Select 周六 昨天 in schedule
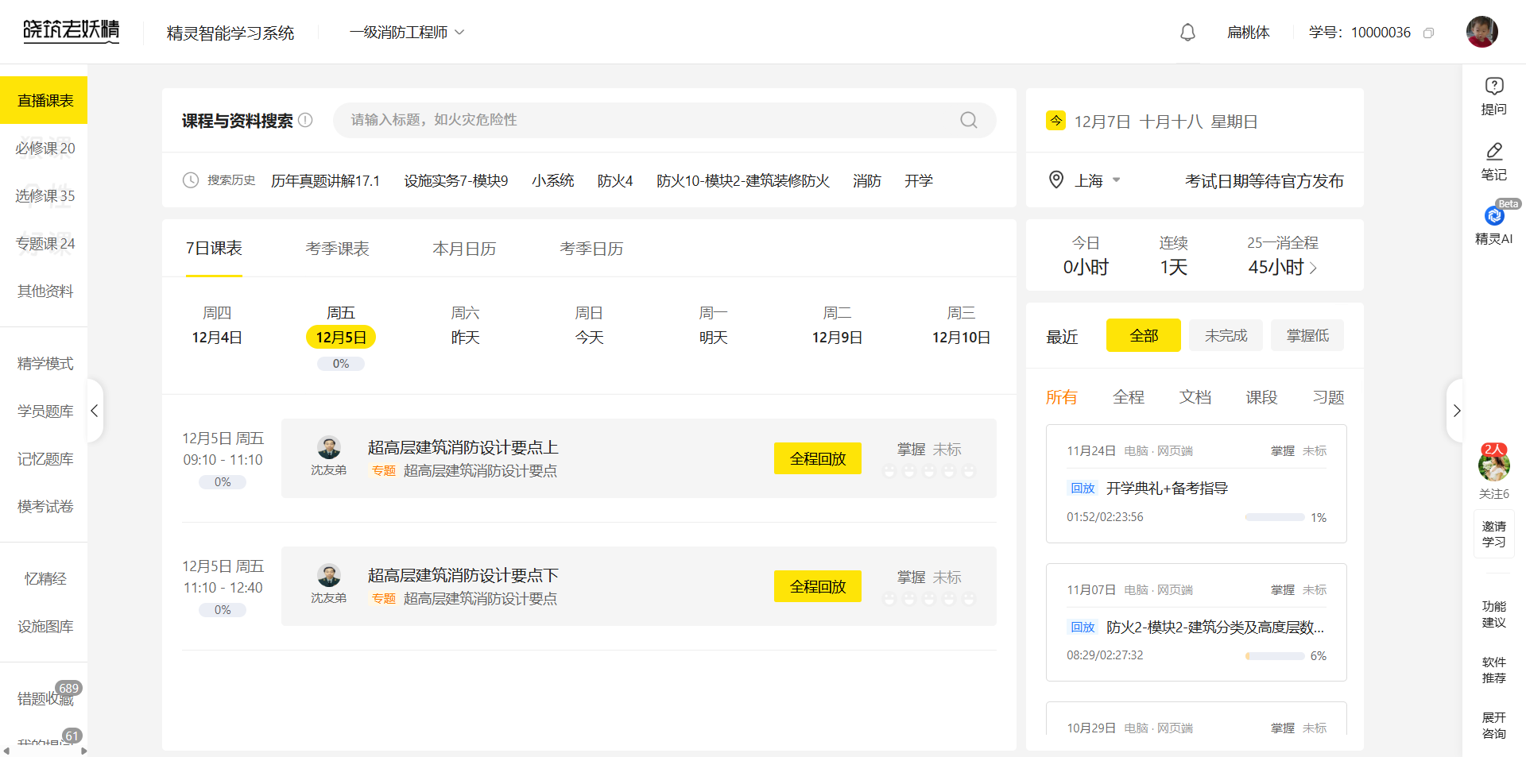1526x757 pixels. (465, 326)
